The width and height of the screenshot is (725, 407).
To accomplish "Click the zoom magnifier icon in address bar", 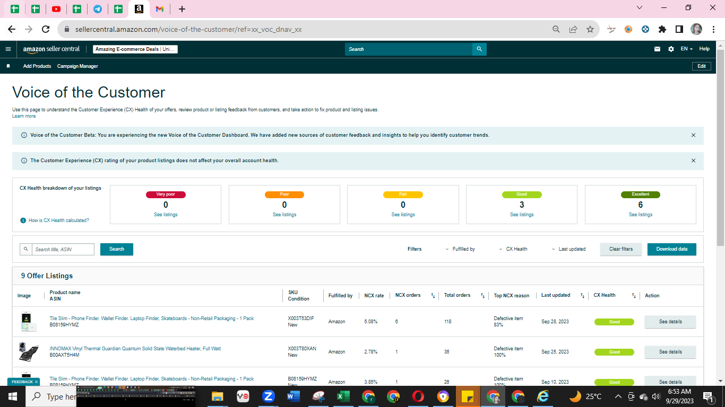I will point(556,30).
